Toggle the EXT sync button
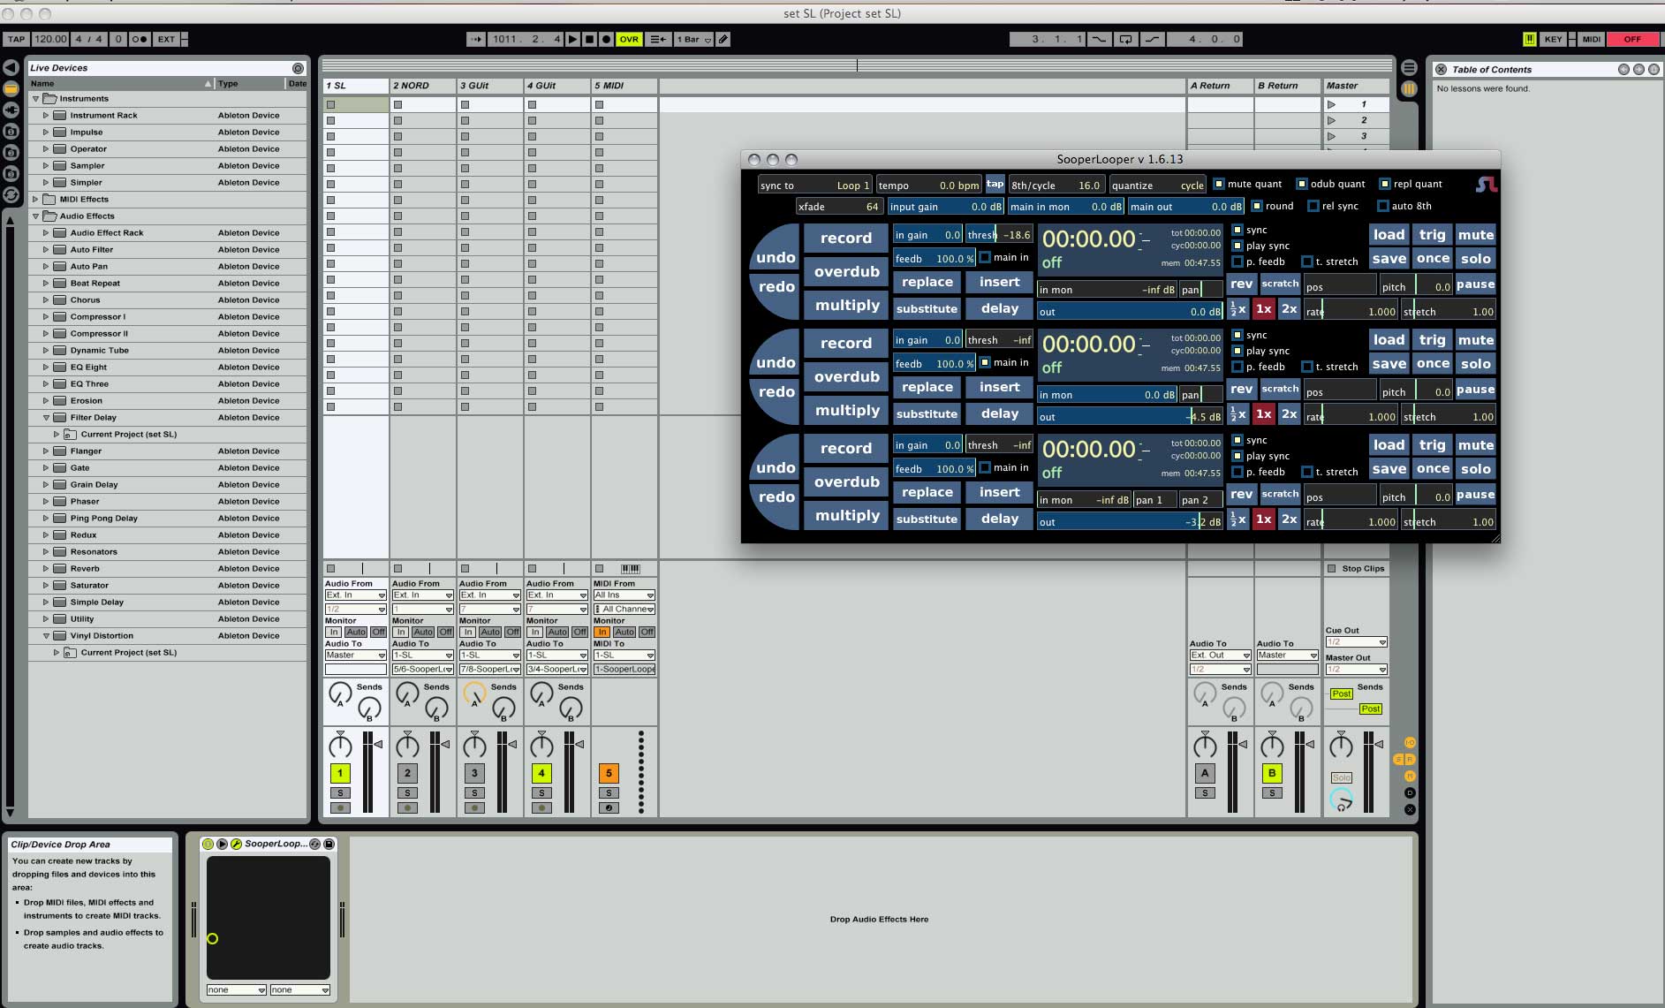This screenshot has height=1008, width=1665. (x=166, y=39)
